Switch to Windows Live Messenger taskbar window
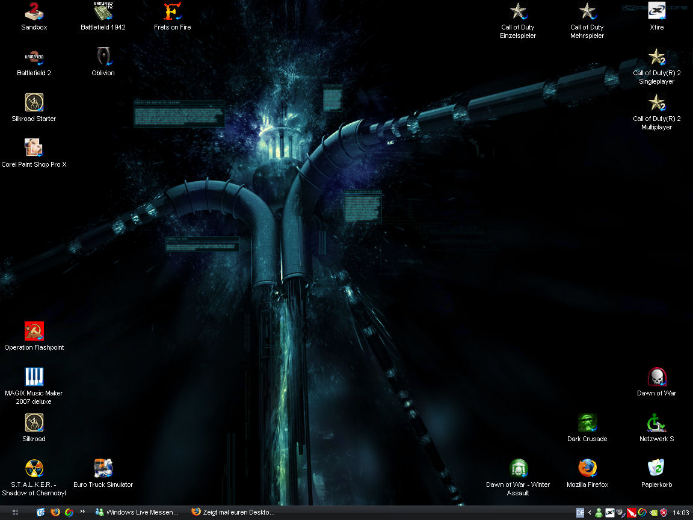Screen dimensions: 693x520 (137, 513)
